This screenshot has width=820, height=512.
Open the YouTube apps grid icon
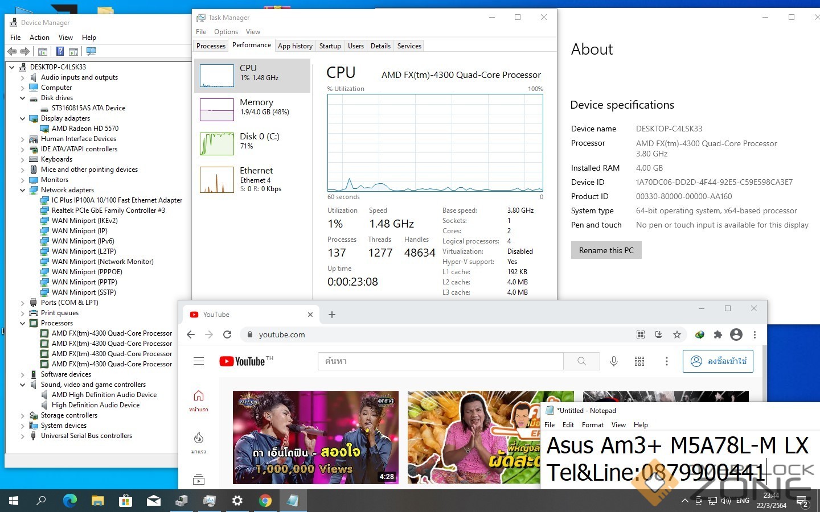coord(639,361)
